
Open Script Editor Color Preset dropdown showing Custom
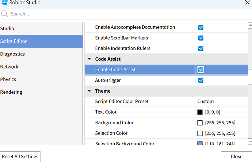coord(222,101)
